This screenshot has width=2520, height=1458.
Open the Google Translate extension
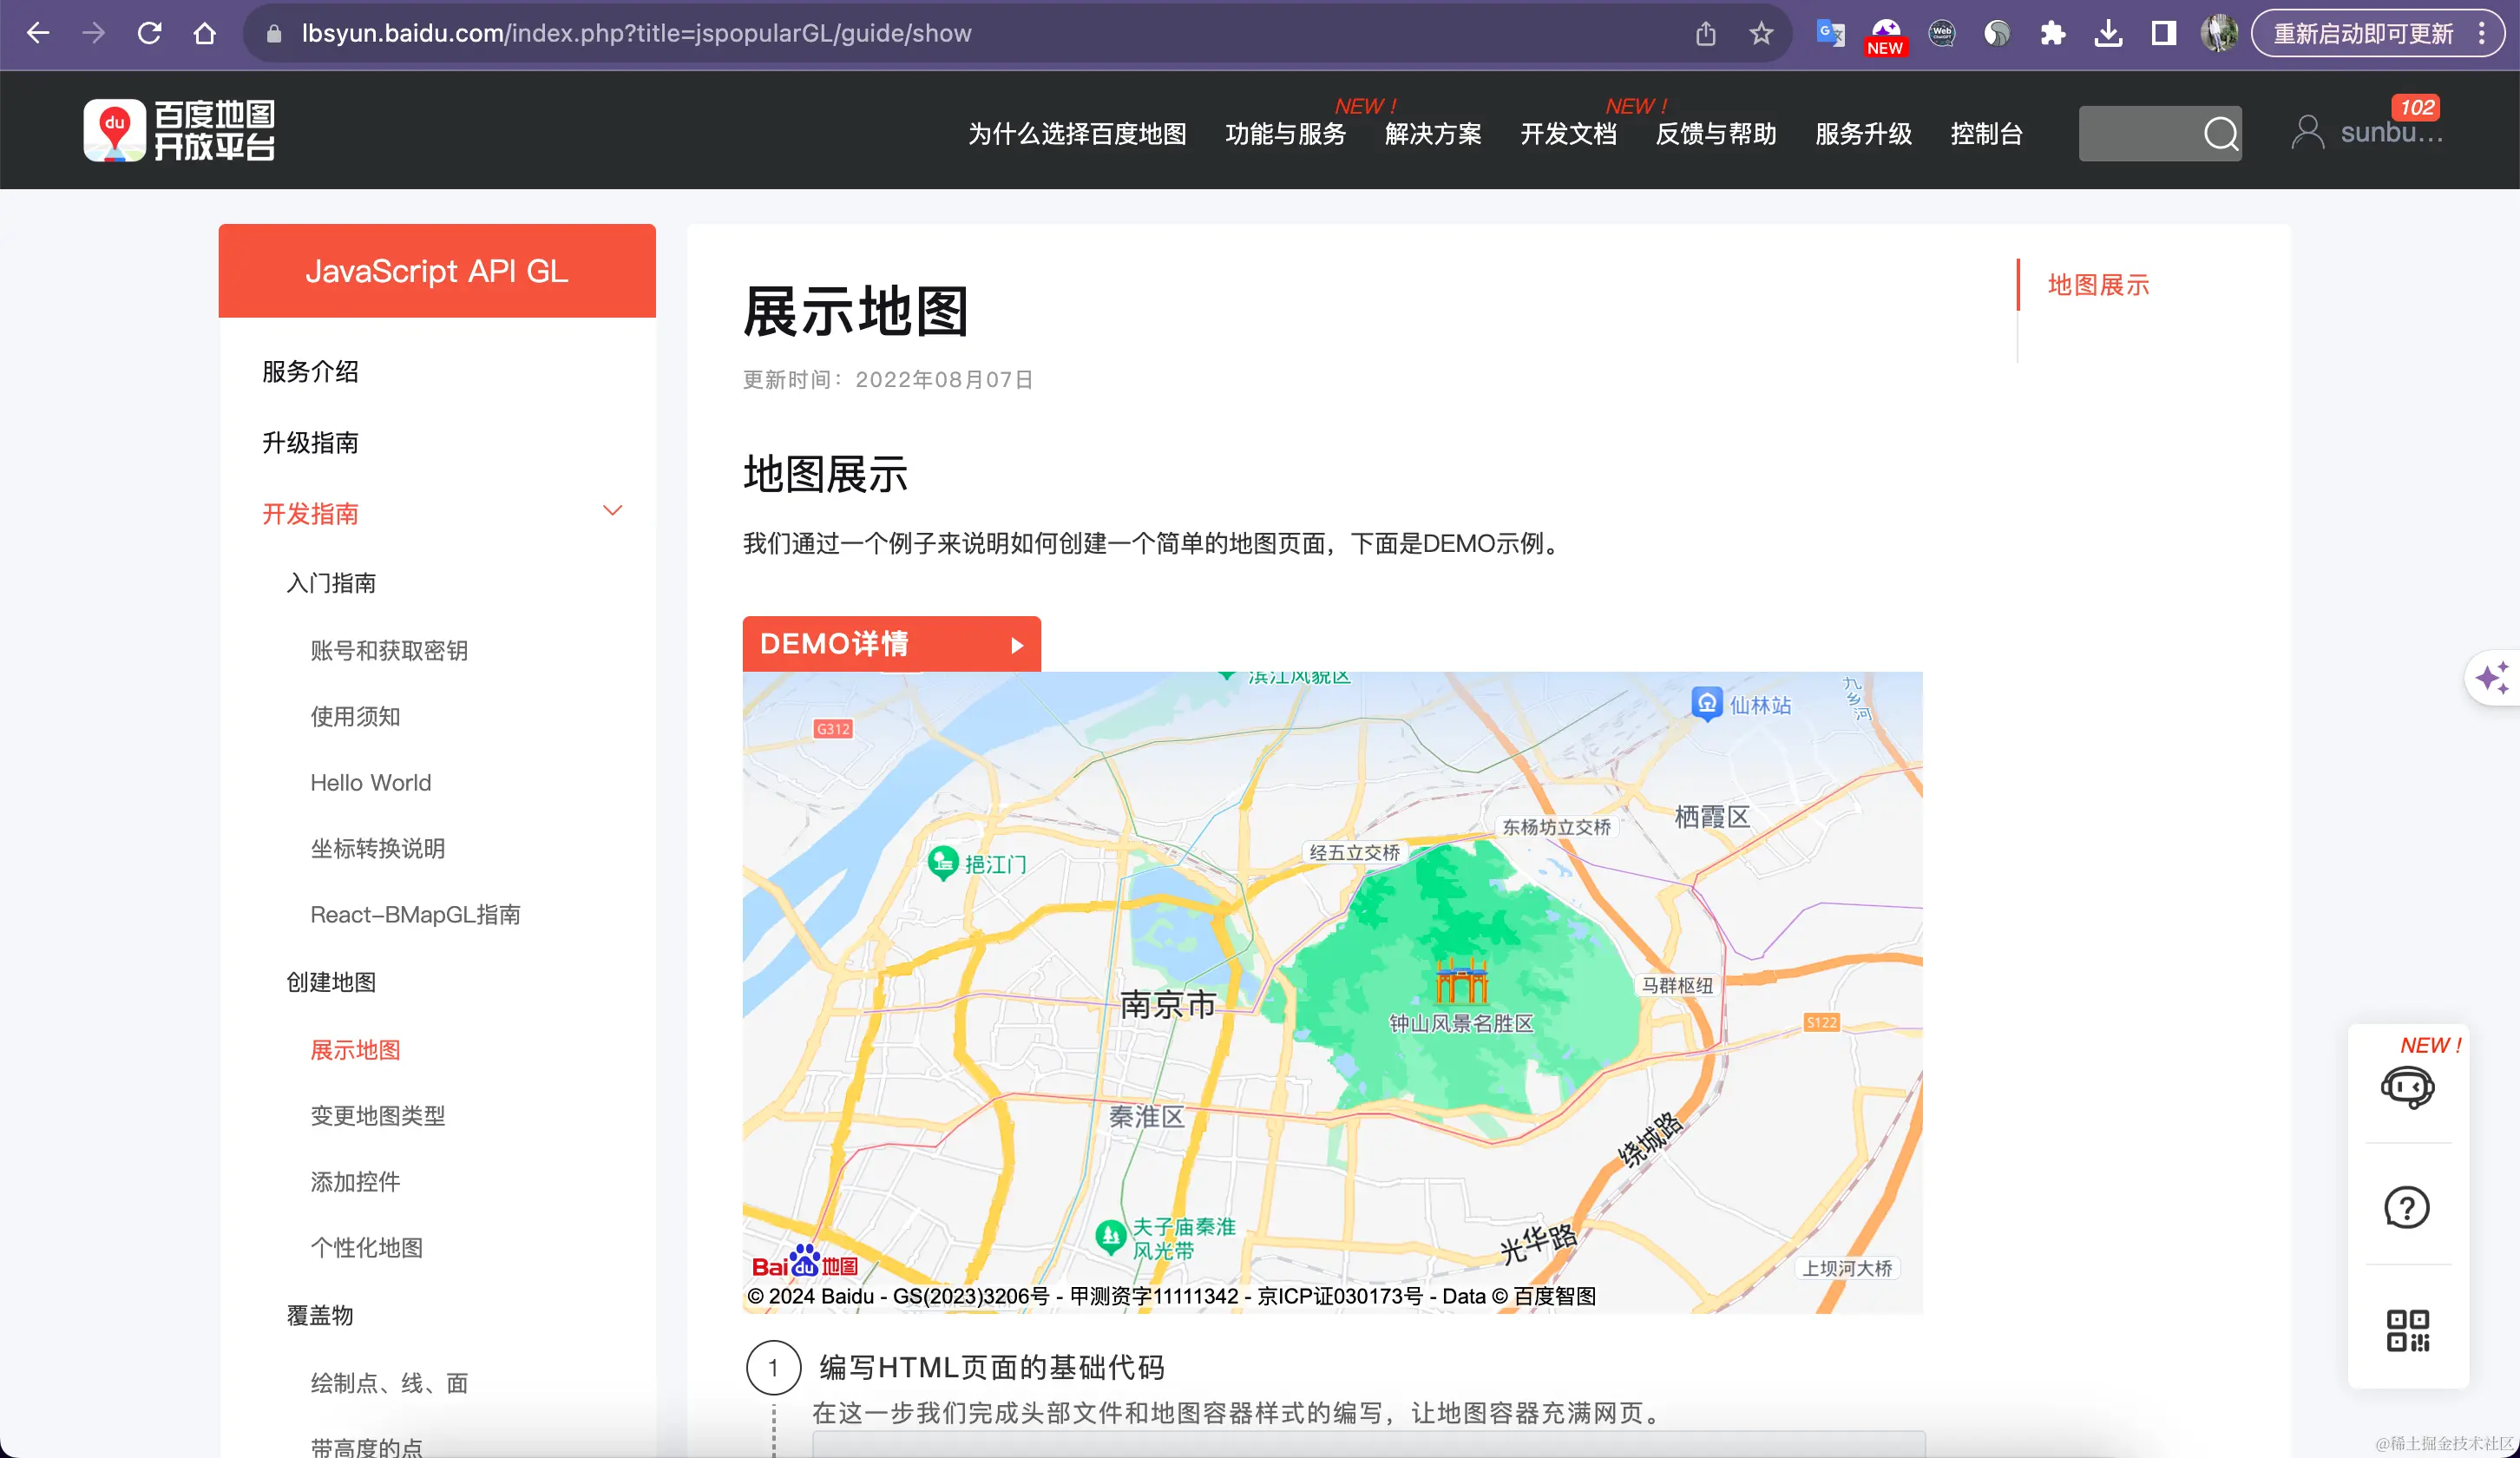pyautogui.click(x=1830, y=34)
